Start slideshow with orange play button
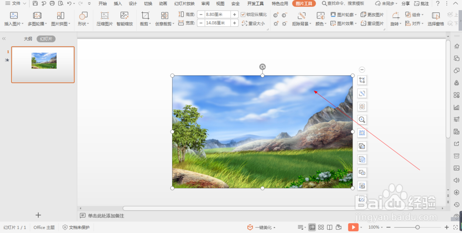 tap(353, 227)
